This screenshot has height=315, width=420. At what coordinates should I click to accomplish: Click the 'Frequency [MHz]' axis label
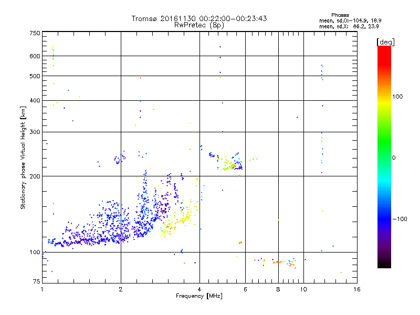[x=199, y=296]
